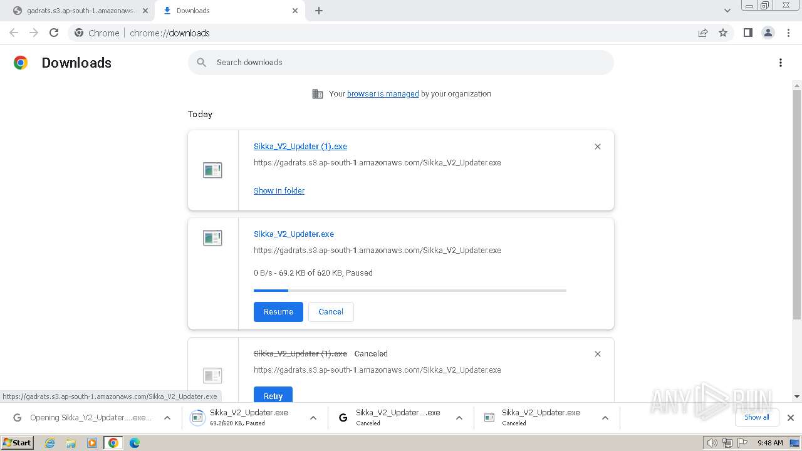Open File Explorer from taskbar
The width and height of the screenshot is (802, 451).
click(71, 443)
